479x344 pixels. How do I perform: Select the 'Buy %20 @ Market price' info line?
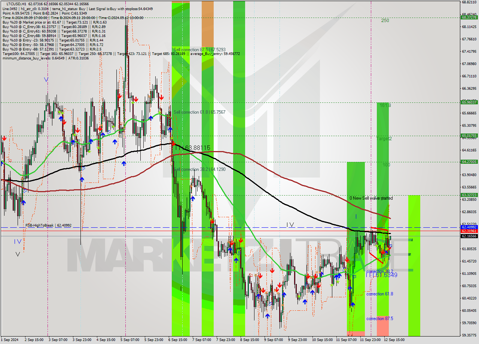[x=55, y=22]
